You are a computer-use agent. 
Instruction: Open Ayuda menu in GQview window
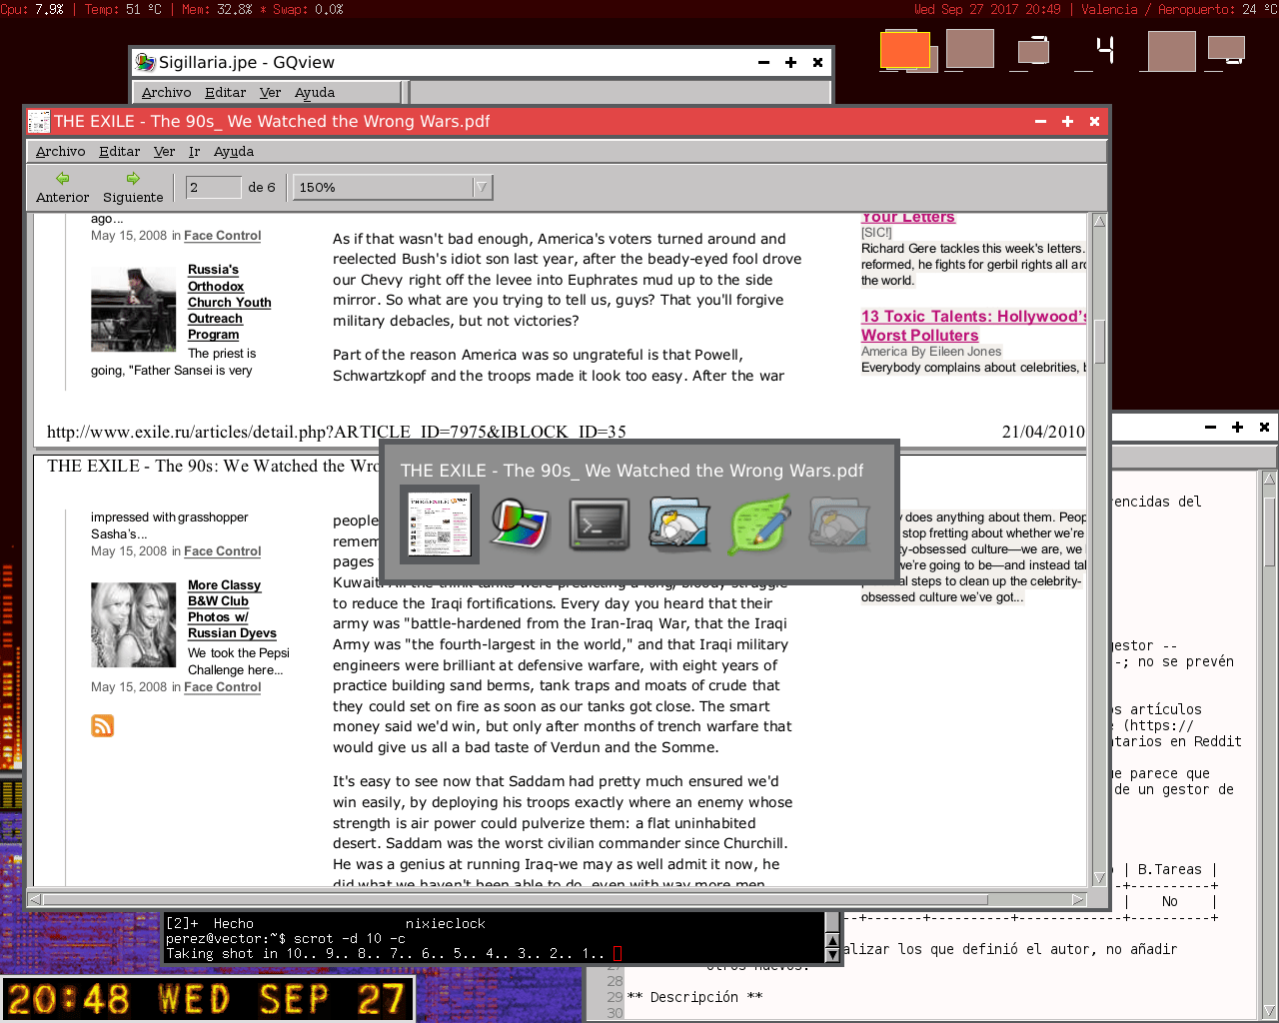[314, 93]
